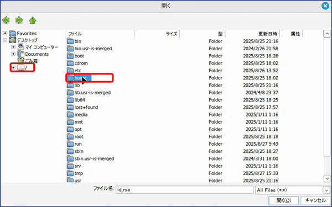Open the All Files type dropdown
The height and width of the screenshot is (207, 332).
[326, 190]
